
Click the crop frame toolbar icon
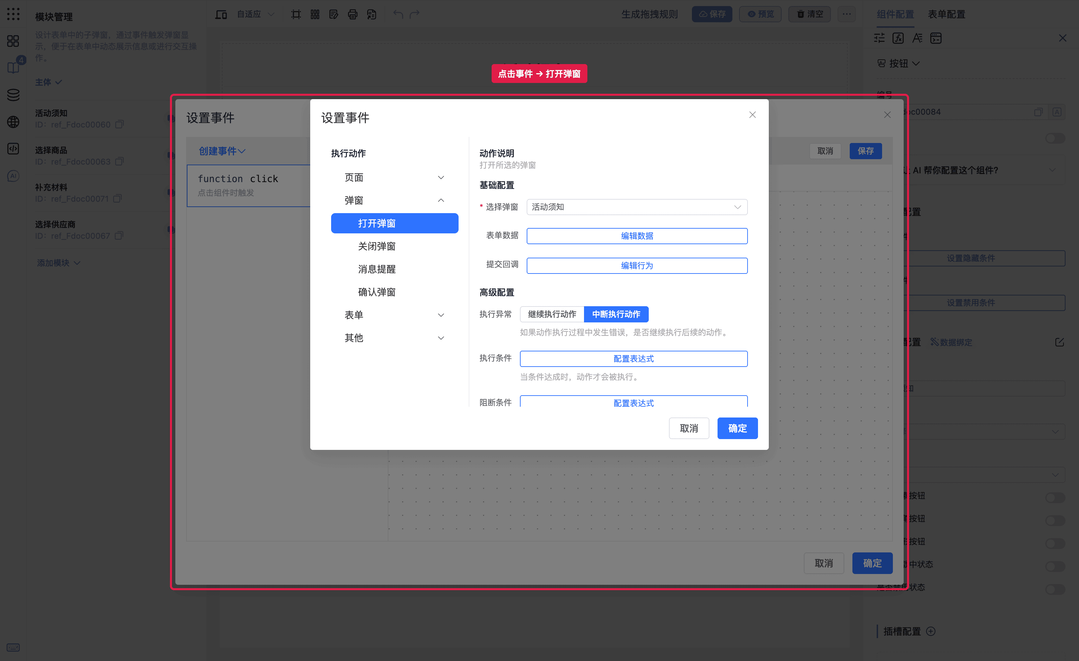click(296, 15)
